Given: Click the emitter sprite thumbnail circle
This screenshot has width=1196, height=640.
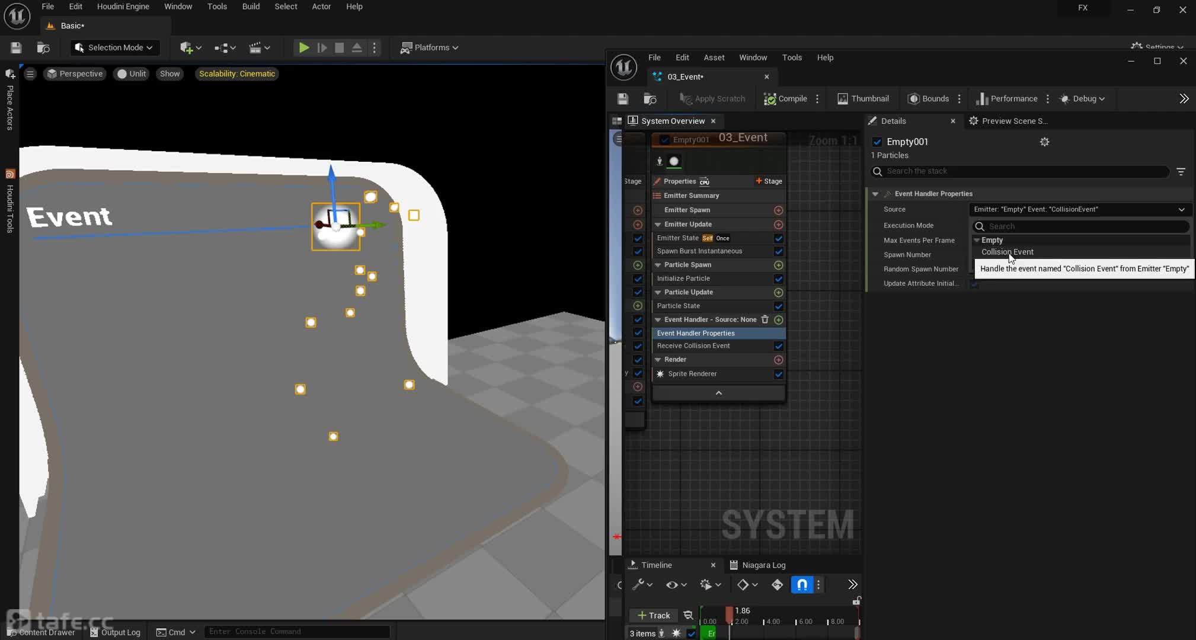Looking at the screenshot, I should click(x=674, y=161).
